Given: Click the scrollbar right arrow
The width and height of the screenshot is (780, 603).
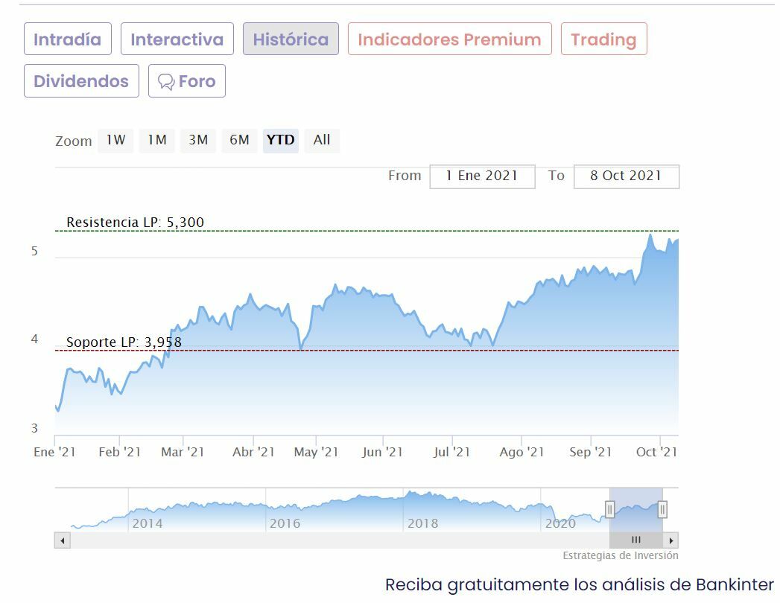Looking at the screenshot, I should (671, 540).
